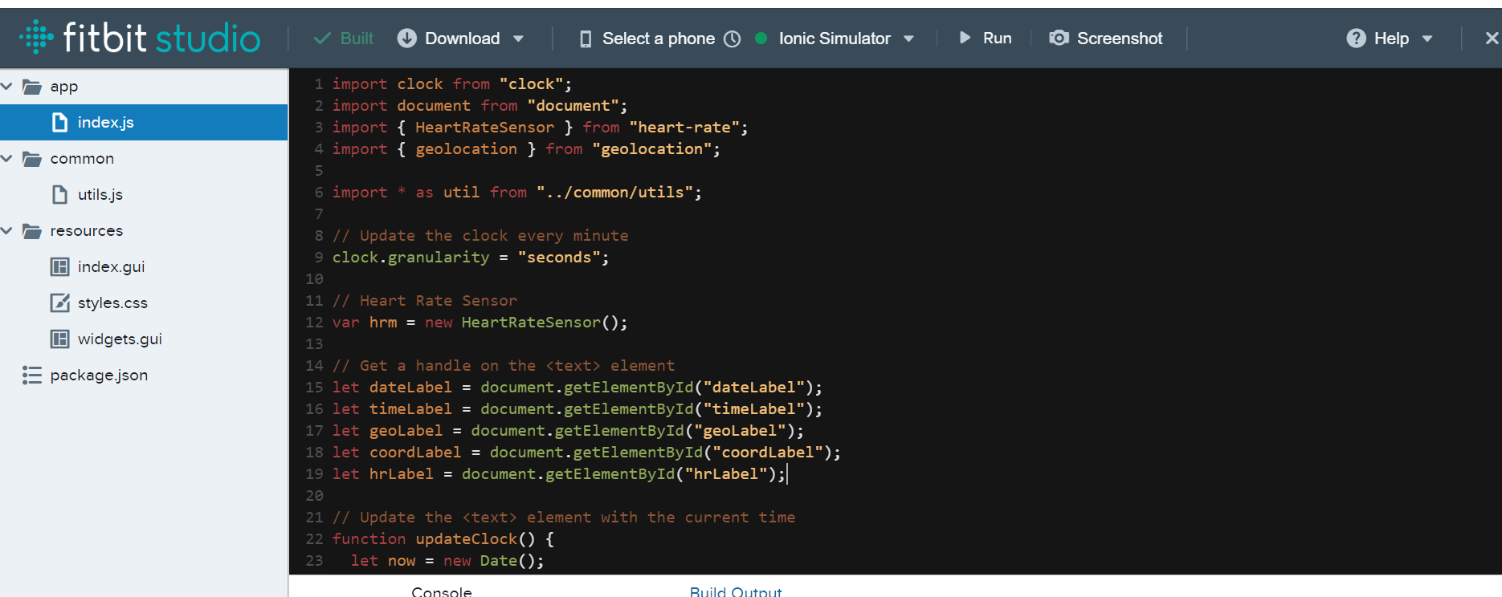Click the widgets.gui layout icon
Viewport: 1502px width, 597px height.
click(60, 339)
